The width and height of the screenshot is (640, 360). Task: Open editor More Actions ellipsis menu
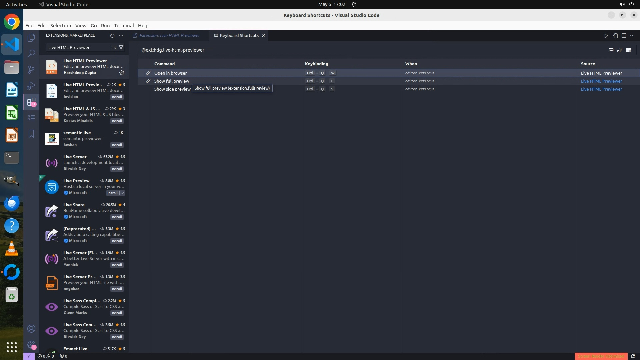[632, 36]
